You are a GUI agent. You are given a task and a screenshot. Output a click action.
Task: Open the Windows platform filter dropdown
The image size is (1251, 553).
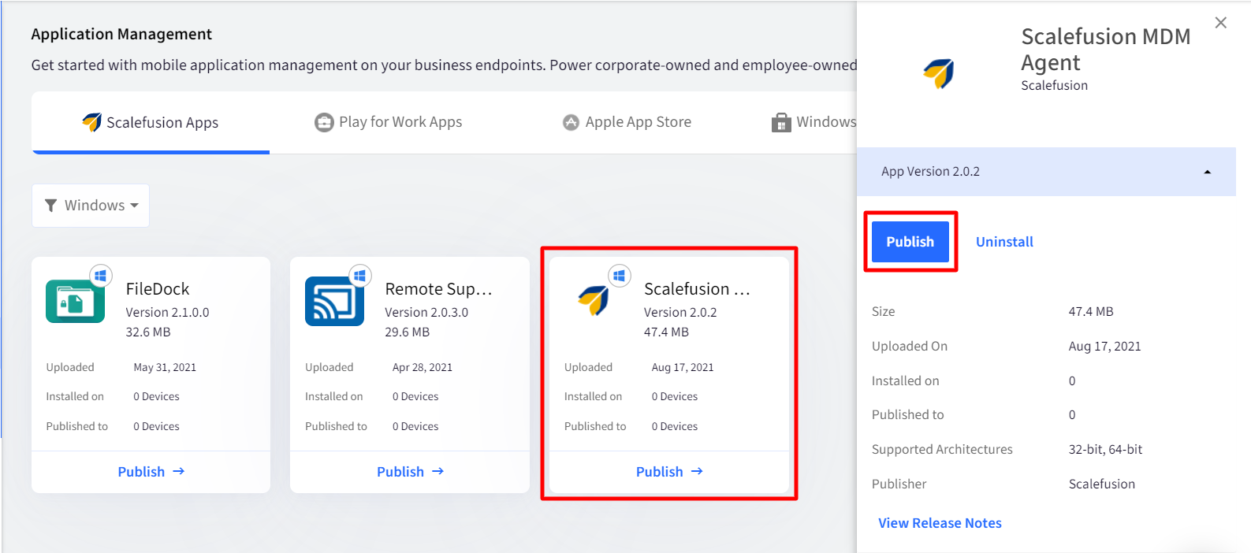[91, 206]
